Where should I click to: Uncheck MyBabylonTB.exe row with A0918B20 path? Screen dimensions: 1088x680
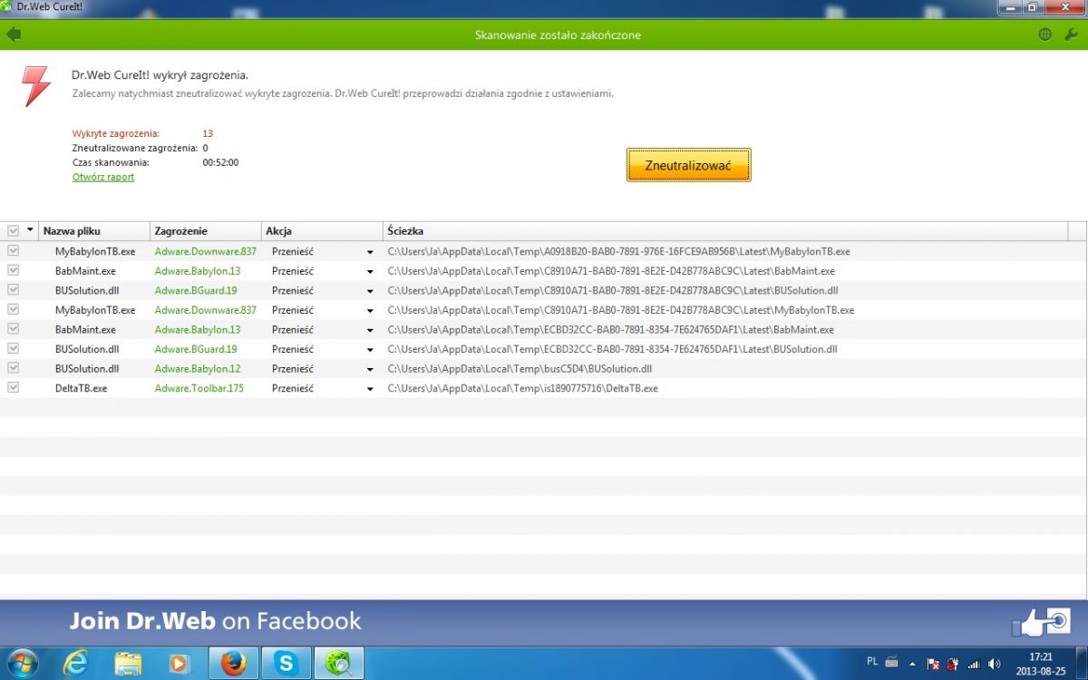pyautogui.click(x=13, y=251)
